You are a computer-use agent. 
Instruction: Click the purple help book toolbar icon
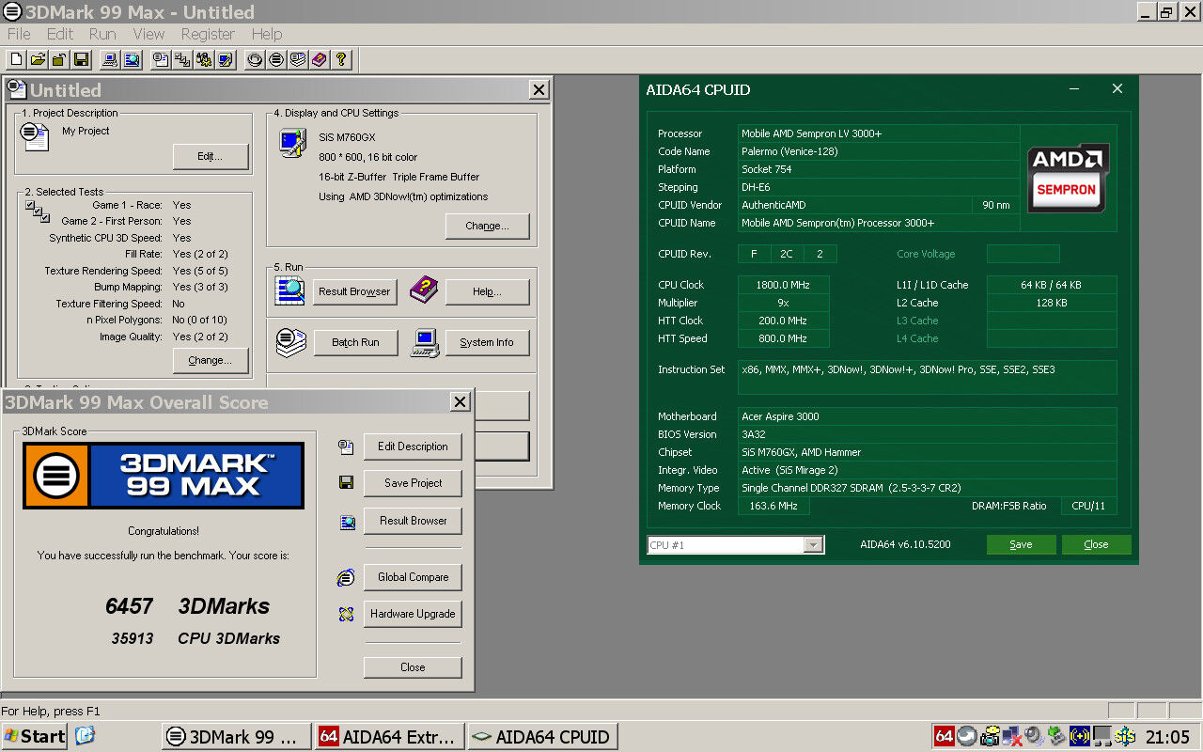tap(320, 59)
